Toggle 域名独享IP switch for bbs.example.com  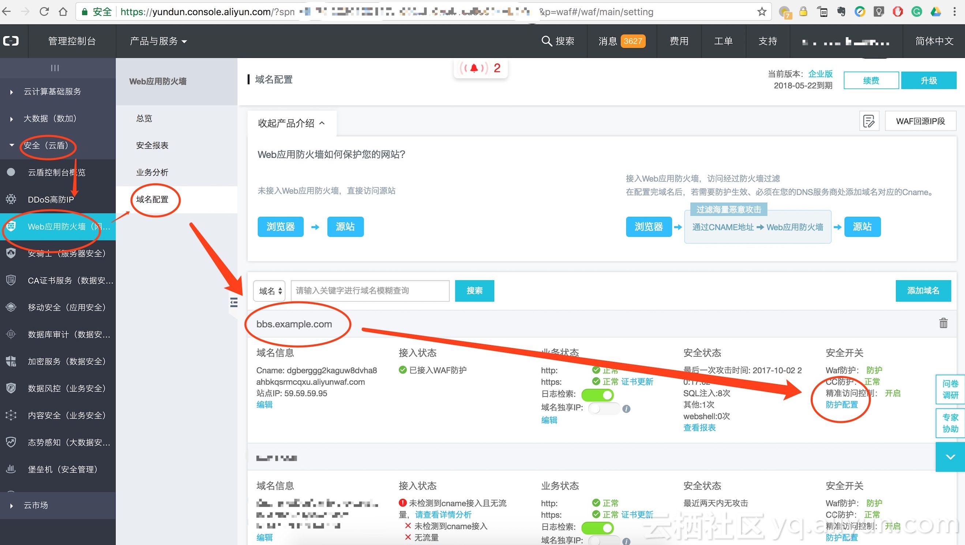[603, 409]
